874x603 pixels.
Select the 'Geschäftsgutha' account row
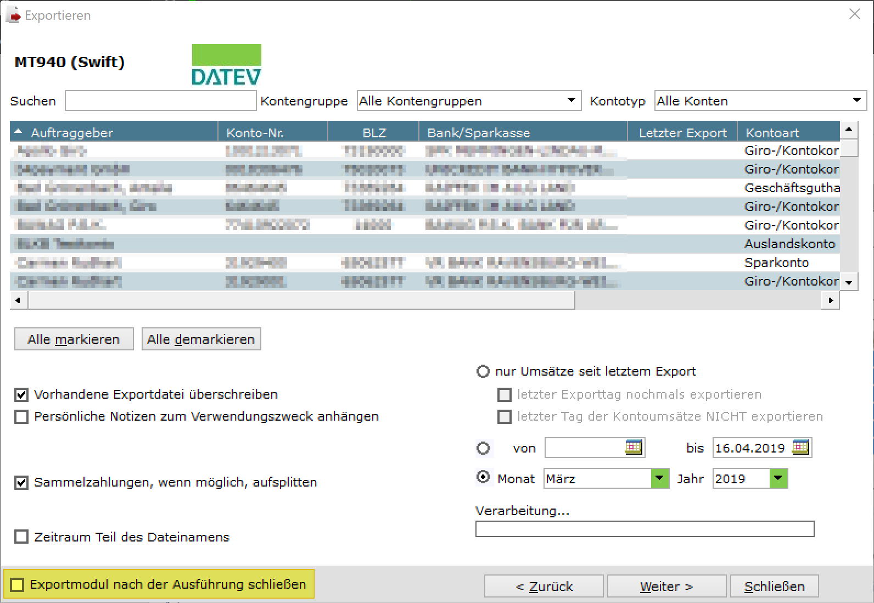pos(425,188)
